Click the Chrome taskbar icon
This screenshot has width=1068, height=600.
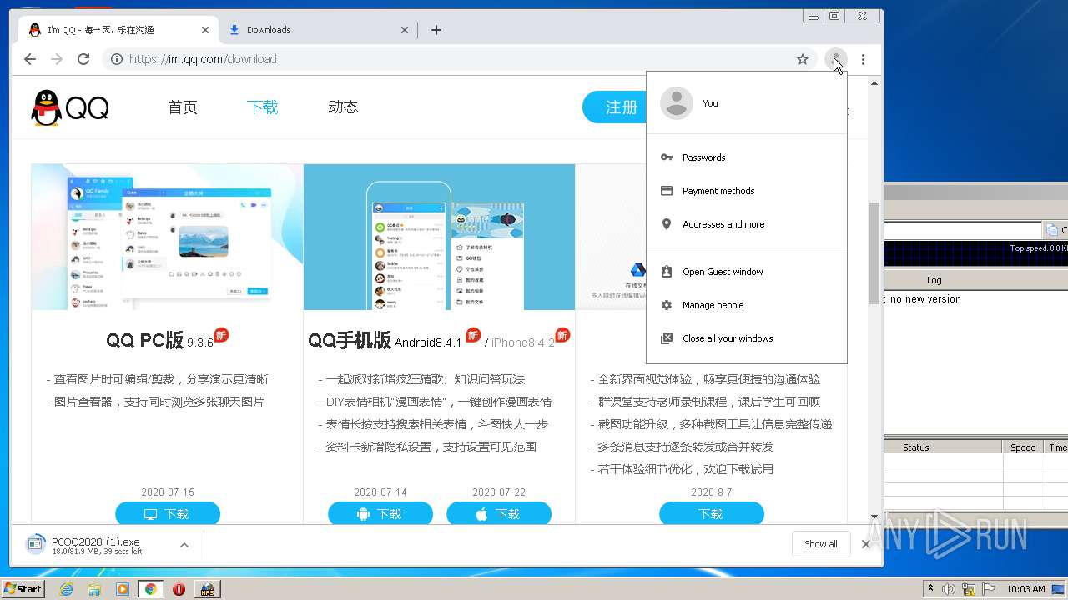[150, 589]
